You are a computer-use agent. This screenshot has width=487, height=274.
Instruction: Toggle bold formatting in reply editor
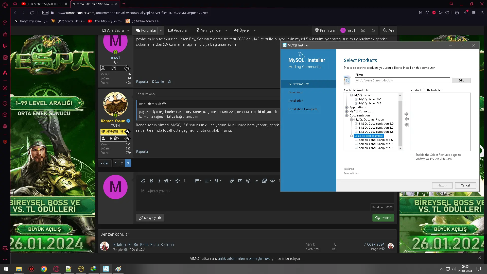(151, 181)
